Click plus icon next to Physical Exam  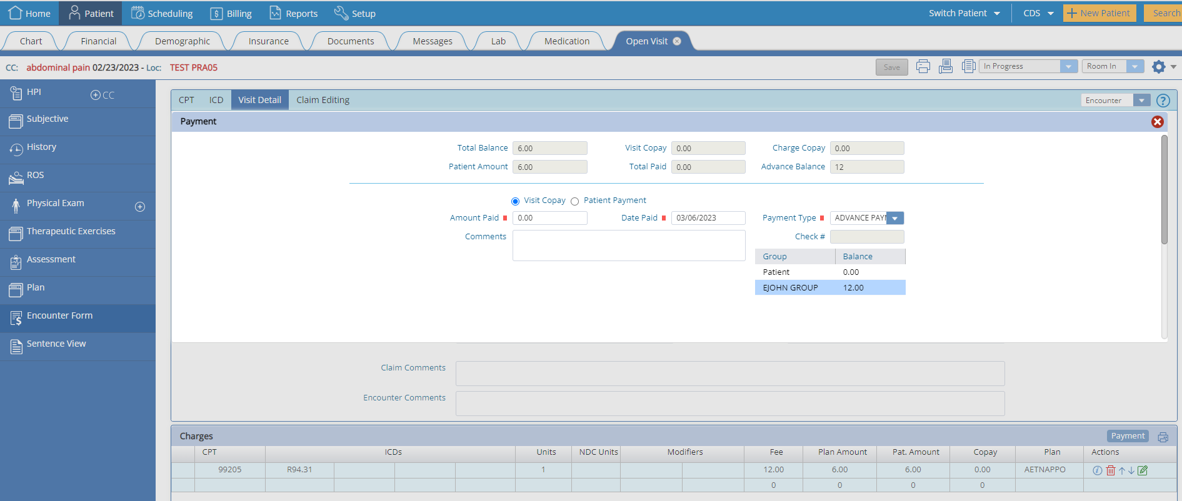pos(140,207)
